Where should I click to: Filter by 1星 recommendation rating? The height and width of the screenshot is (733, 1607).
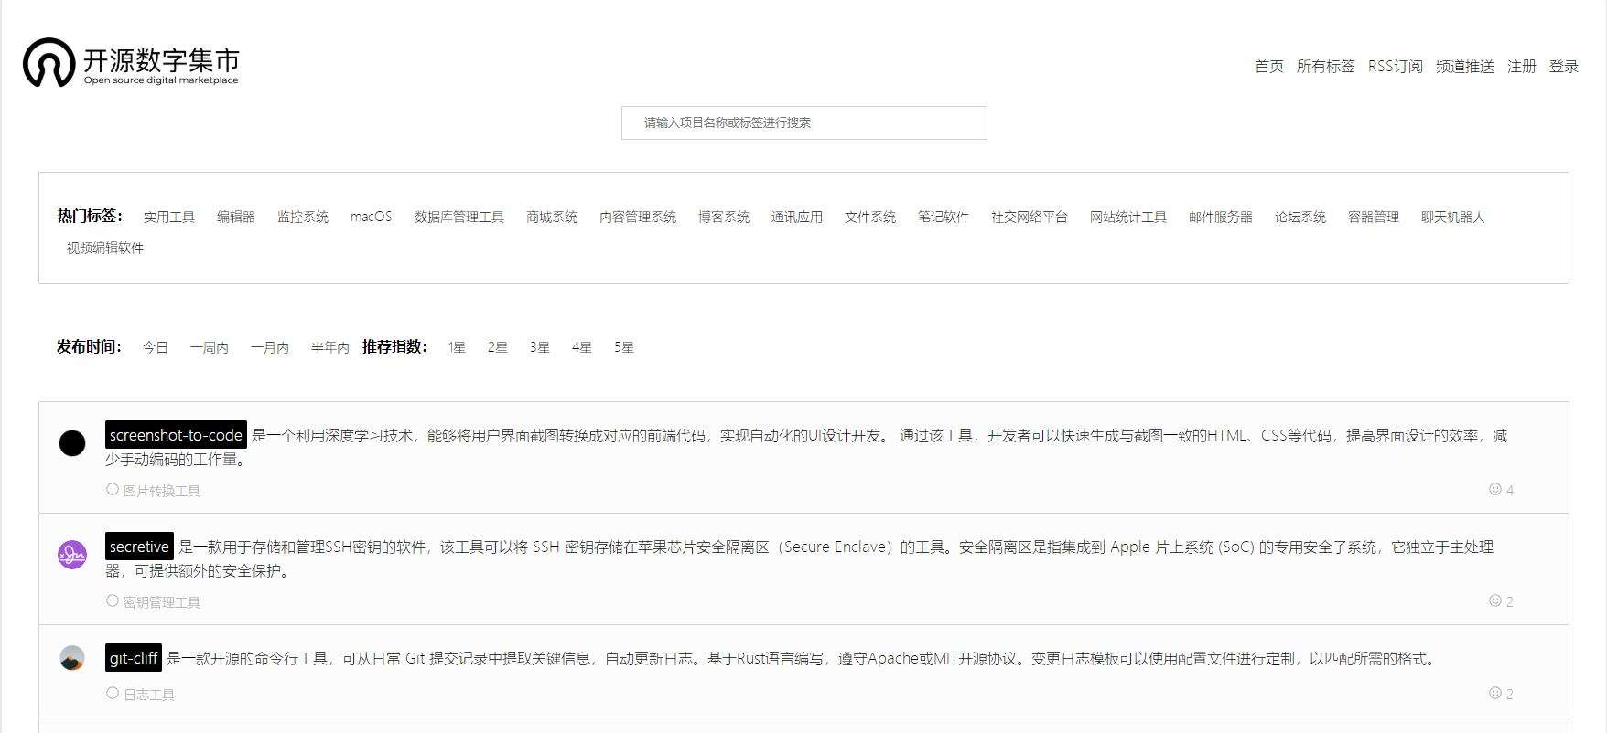tap(457, 347)
